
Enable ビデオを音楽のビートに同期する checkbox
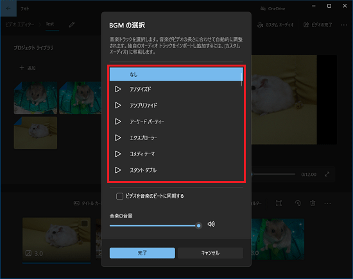(x=119, y=196)
